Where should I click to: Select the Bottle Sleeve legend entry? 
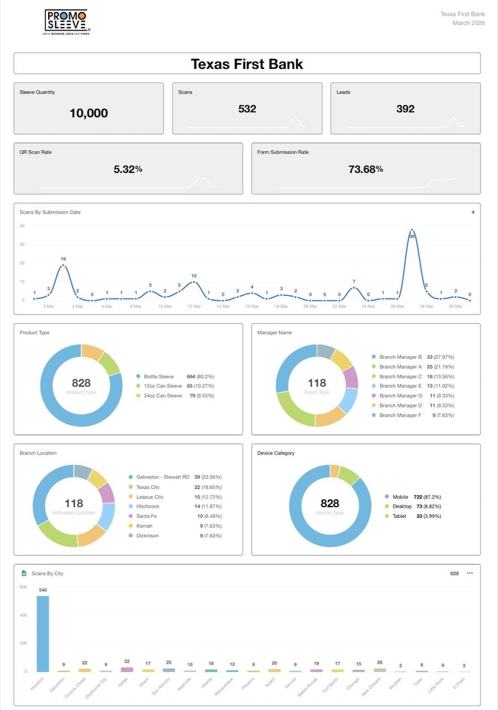tap(175, 376)
